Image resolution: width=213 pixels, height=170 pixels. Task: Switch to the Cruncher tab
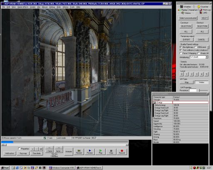click(203, 7)
